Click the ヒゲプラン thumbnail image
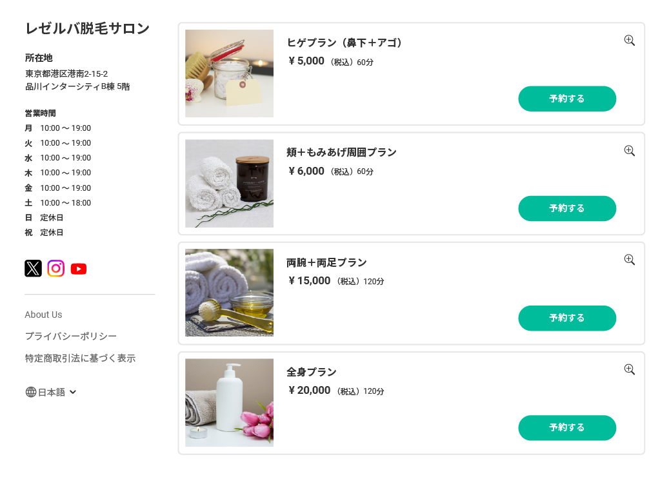669x477 pixels. tap(229, 73)
